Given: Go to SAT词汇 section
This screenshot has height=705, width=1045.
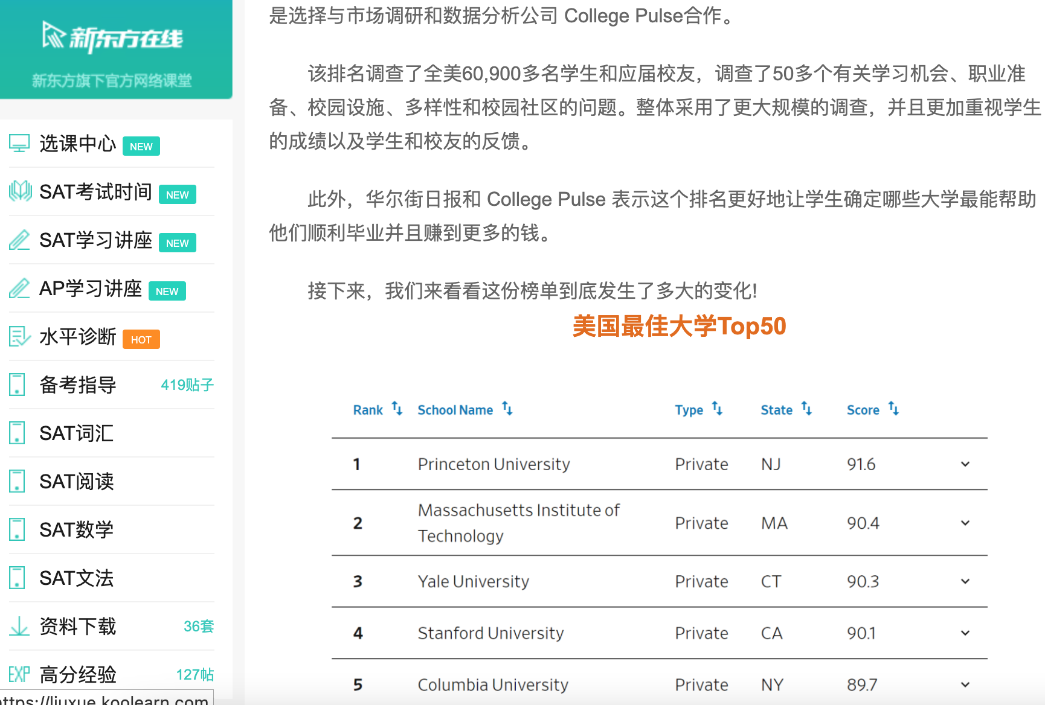Looking at the screenshot, I should coord(77,433).
